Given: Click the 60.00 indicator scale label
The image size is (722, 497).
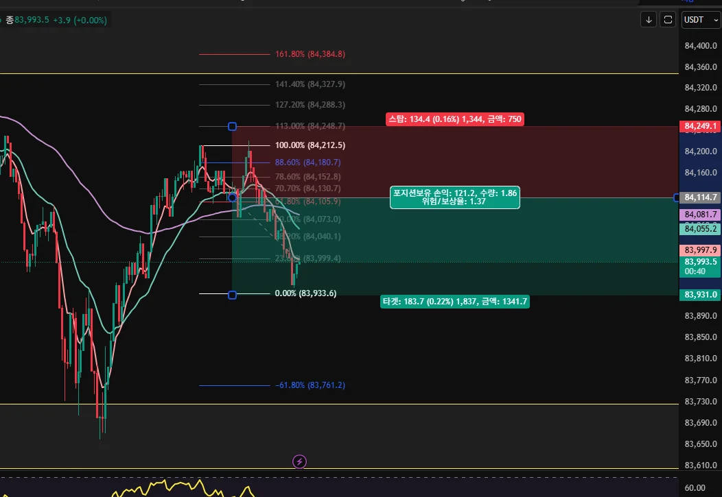Looking at the screenshot, I should (695, 488).
